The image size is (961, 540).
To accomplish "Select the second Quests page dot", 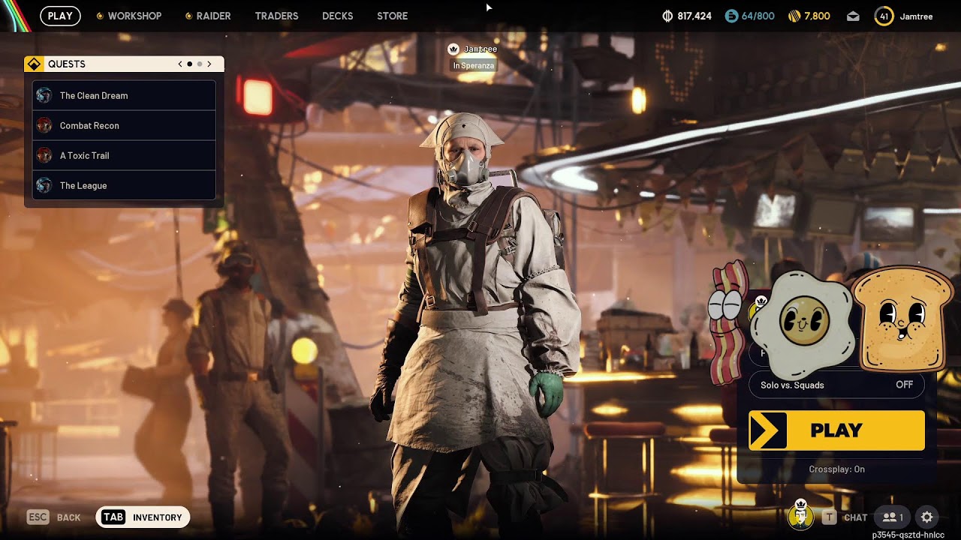I will [199, 64].
